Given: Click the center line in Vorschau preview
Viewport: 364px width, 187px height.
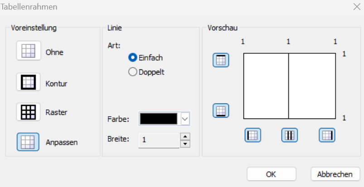Looking at the screenshot, I should tap(289, 86).
